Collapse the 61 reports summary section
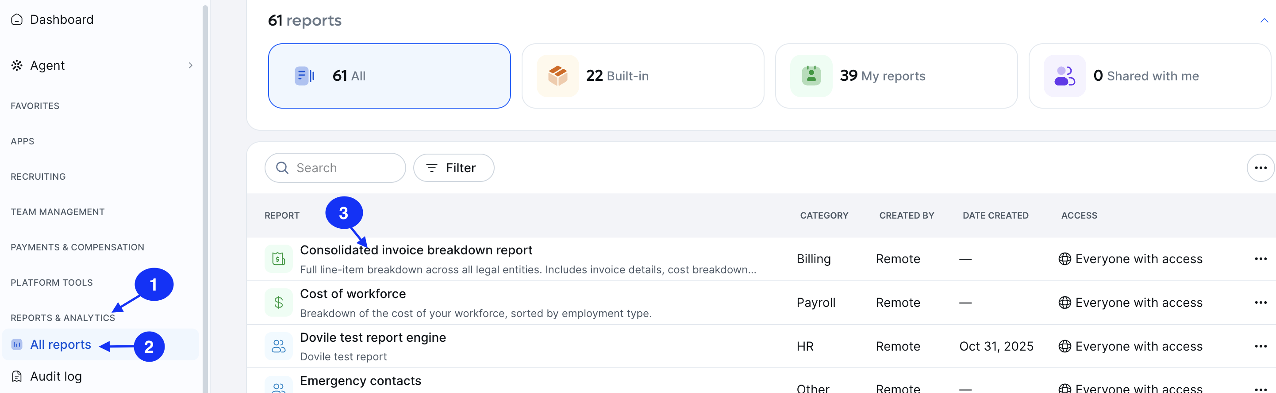 pos(1264,20)
